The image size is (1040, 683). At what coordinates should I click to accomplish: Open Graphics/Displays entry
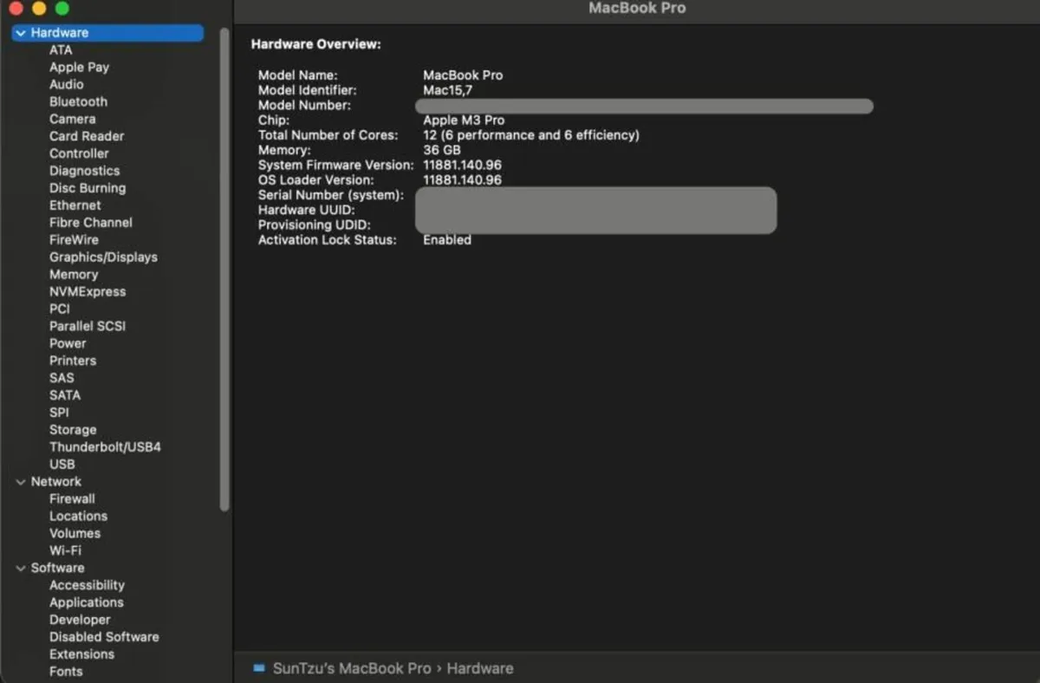tap(103, 257)
